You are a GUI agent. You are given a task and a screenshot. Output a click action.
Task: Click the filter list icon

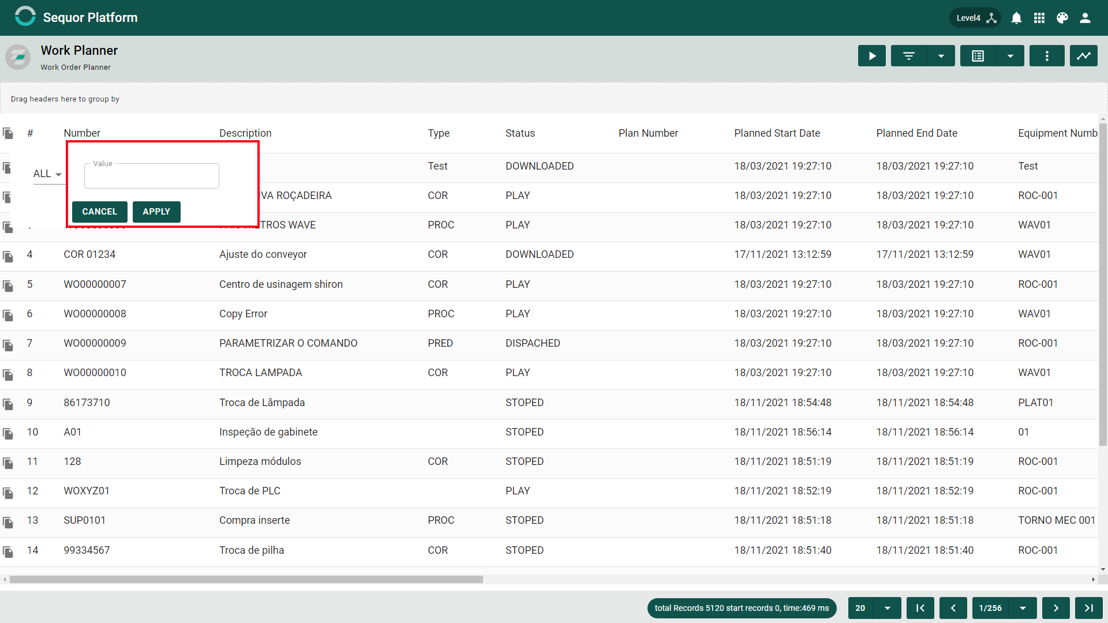coord(909,56)
